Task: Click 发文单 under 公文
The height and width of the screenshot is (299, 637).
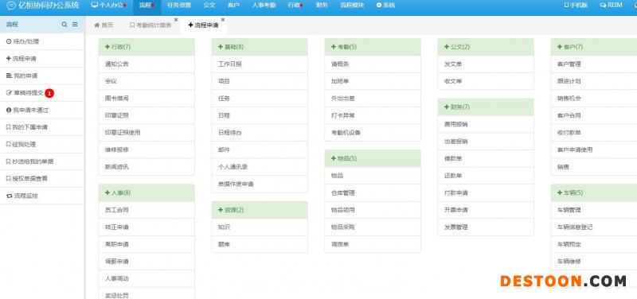Action: [x=486, y=64]
